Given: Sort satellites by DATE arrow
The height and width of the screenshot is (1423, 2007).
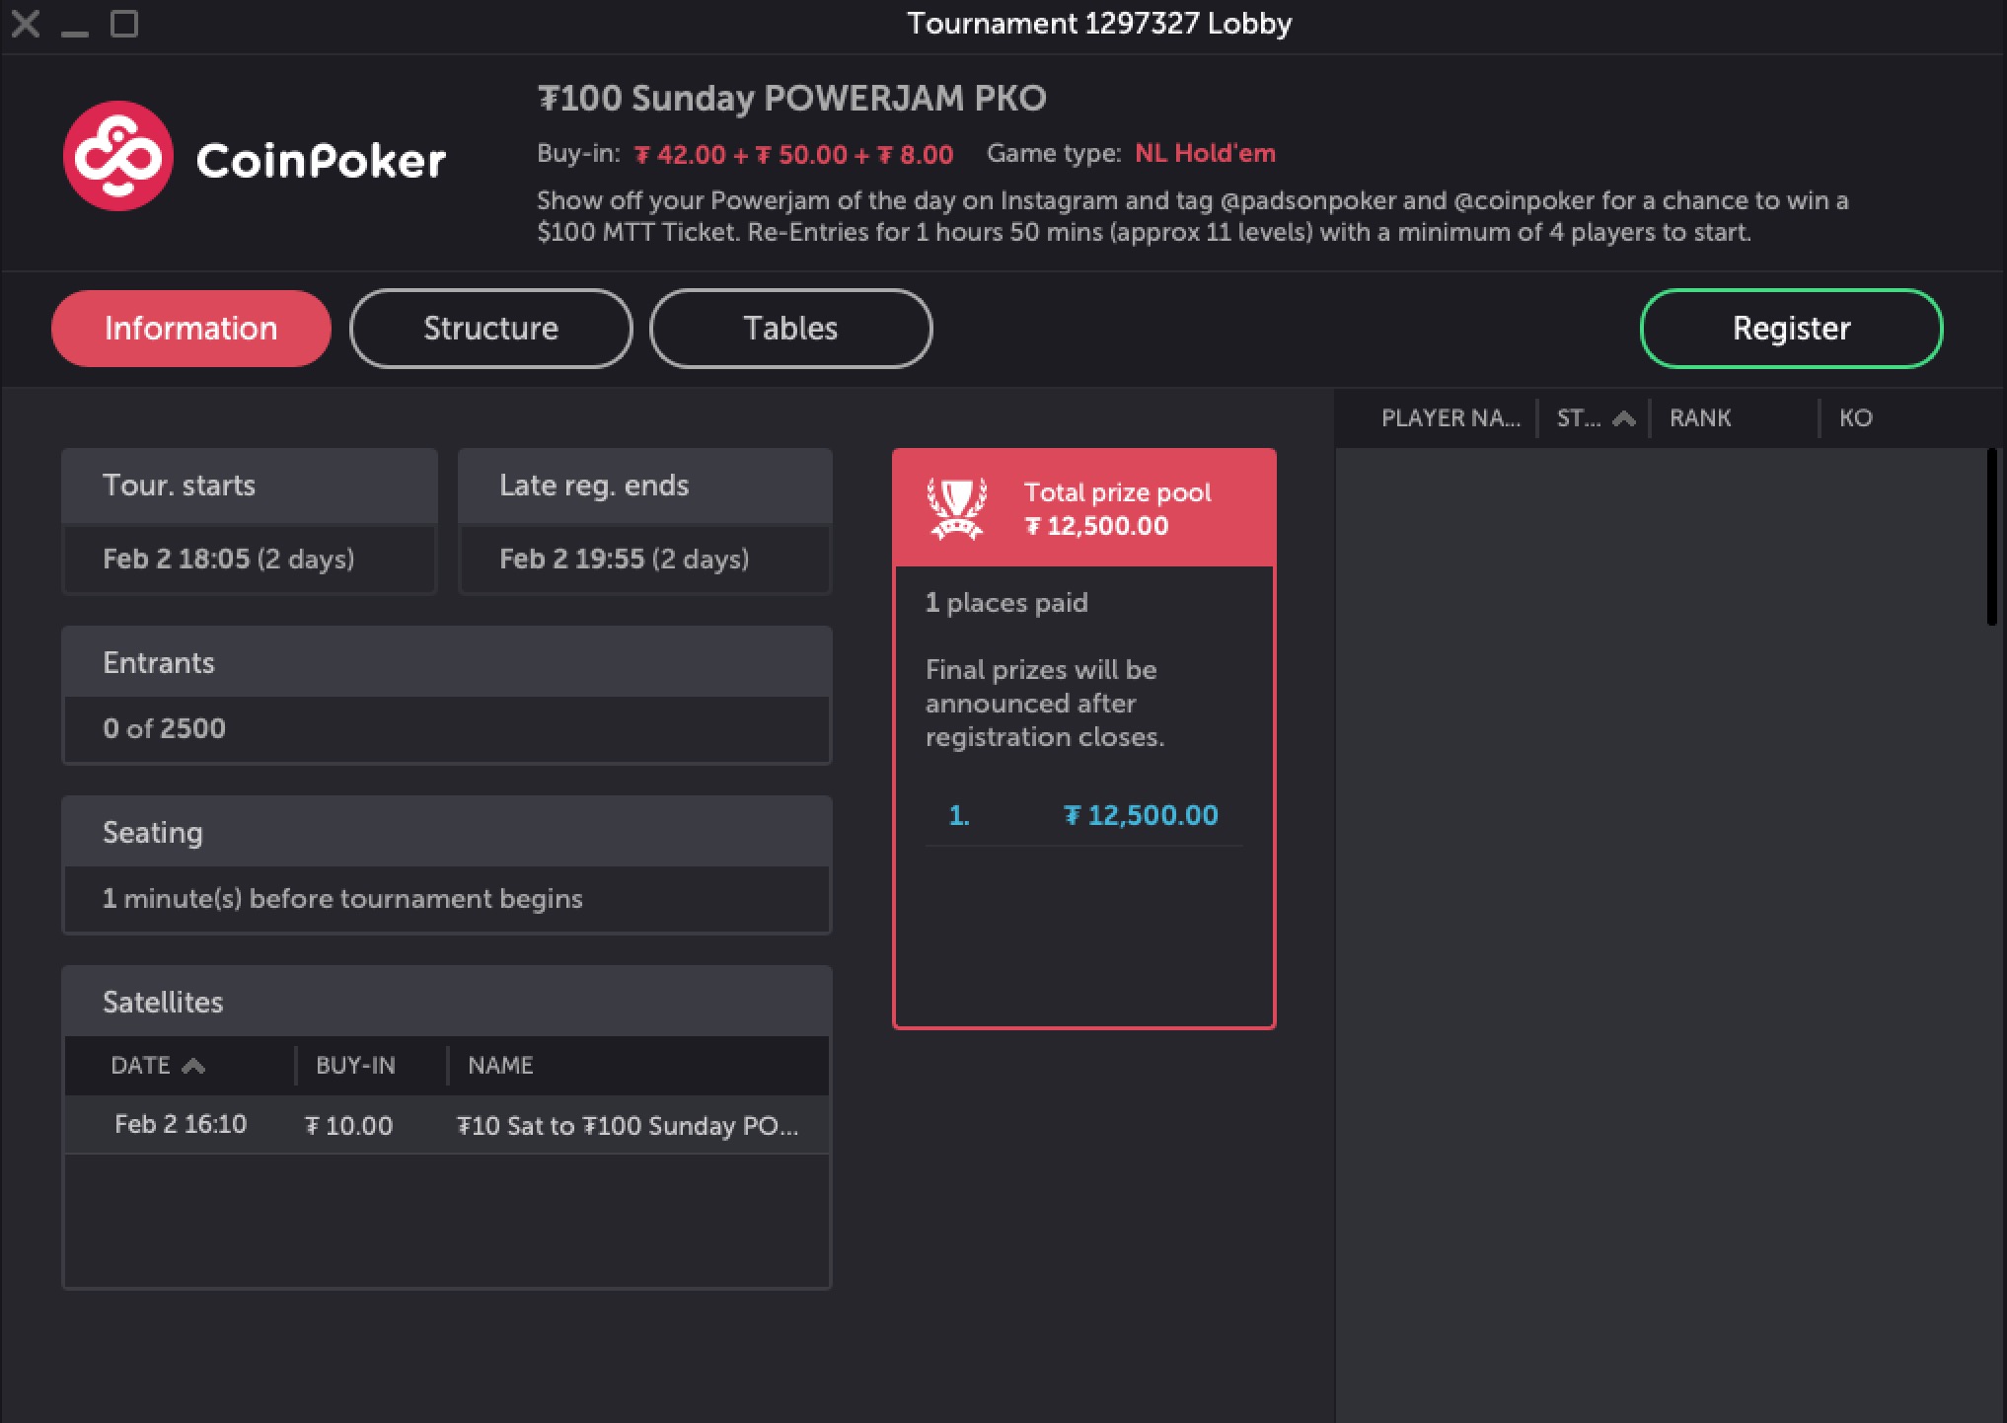Looking at the screenshot, I should (x=193, y=1066).
